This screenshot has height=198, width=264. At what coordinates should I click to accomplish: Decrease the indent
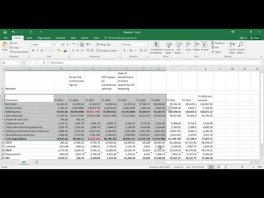coord(88,50)
